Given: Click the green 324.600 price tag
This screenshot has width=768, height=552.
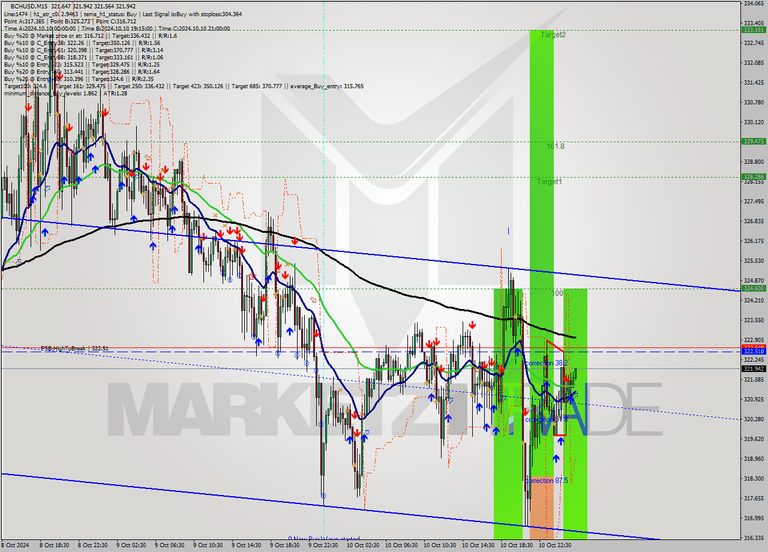Looking at the screenshot, I should [754, 288].
